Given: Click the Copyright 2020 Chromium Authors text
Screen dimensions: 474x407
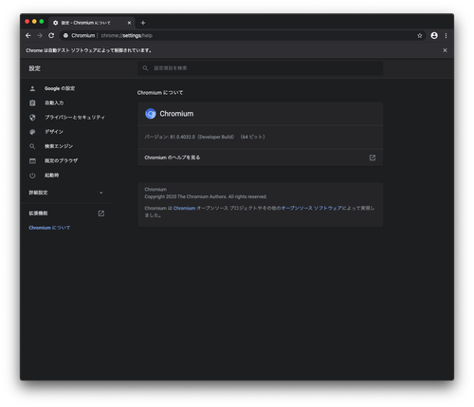Looking at the screenshot, I should 206,196.
